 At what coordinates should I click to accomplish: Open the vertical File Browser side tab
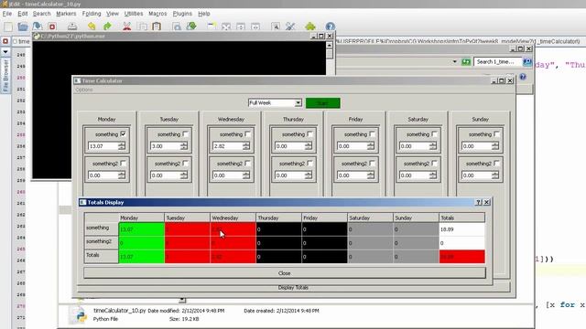[x=5, y=76]
